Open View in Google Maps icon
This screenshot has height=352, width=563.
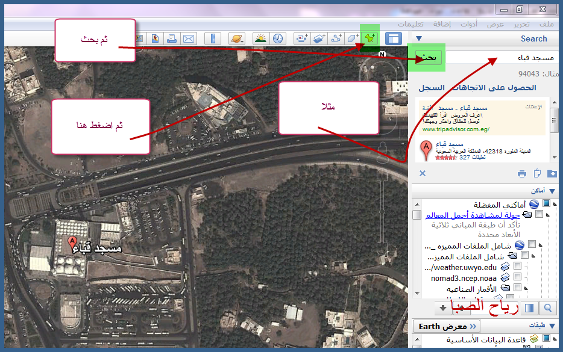[155, 38]
